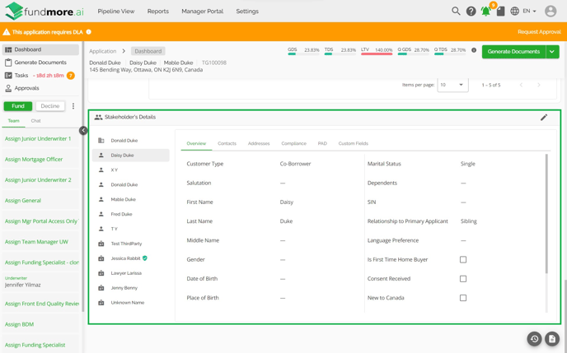Switch to the Addresses tab
This screenshot has width=567, height=353.
point(259,143)
